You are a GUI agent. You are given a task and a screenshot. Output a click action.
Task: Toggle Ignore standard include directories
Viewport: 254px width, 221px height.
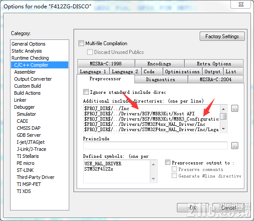point(86,92)
